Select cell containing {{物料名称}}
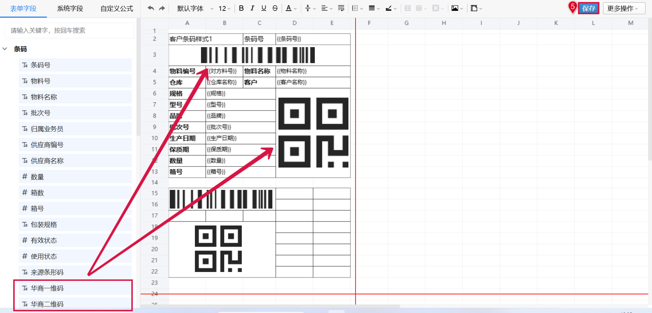The image size is (652, 313). pyautogui.click(x=313, y=71)
